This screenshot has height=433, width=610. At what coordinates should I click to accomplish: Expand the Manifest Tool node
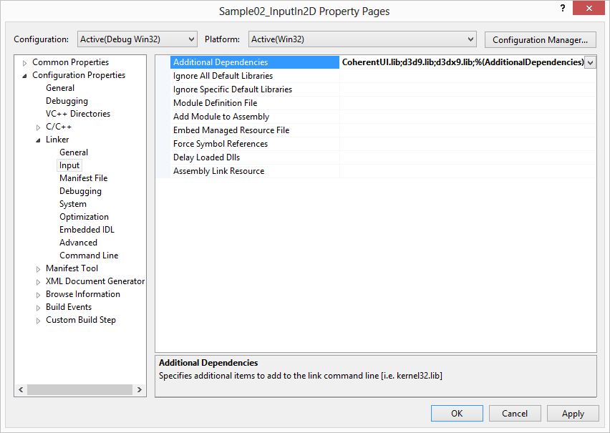click(x=37, y=268)
